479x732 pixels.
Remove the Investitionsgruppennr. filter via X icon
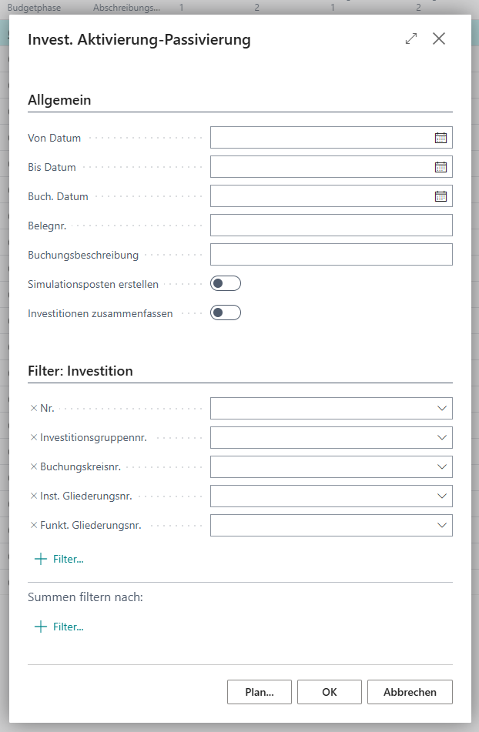[34, 437]
